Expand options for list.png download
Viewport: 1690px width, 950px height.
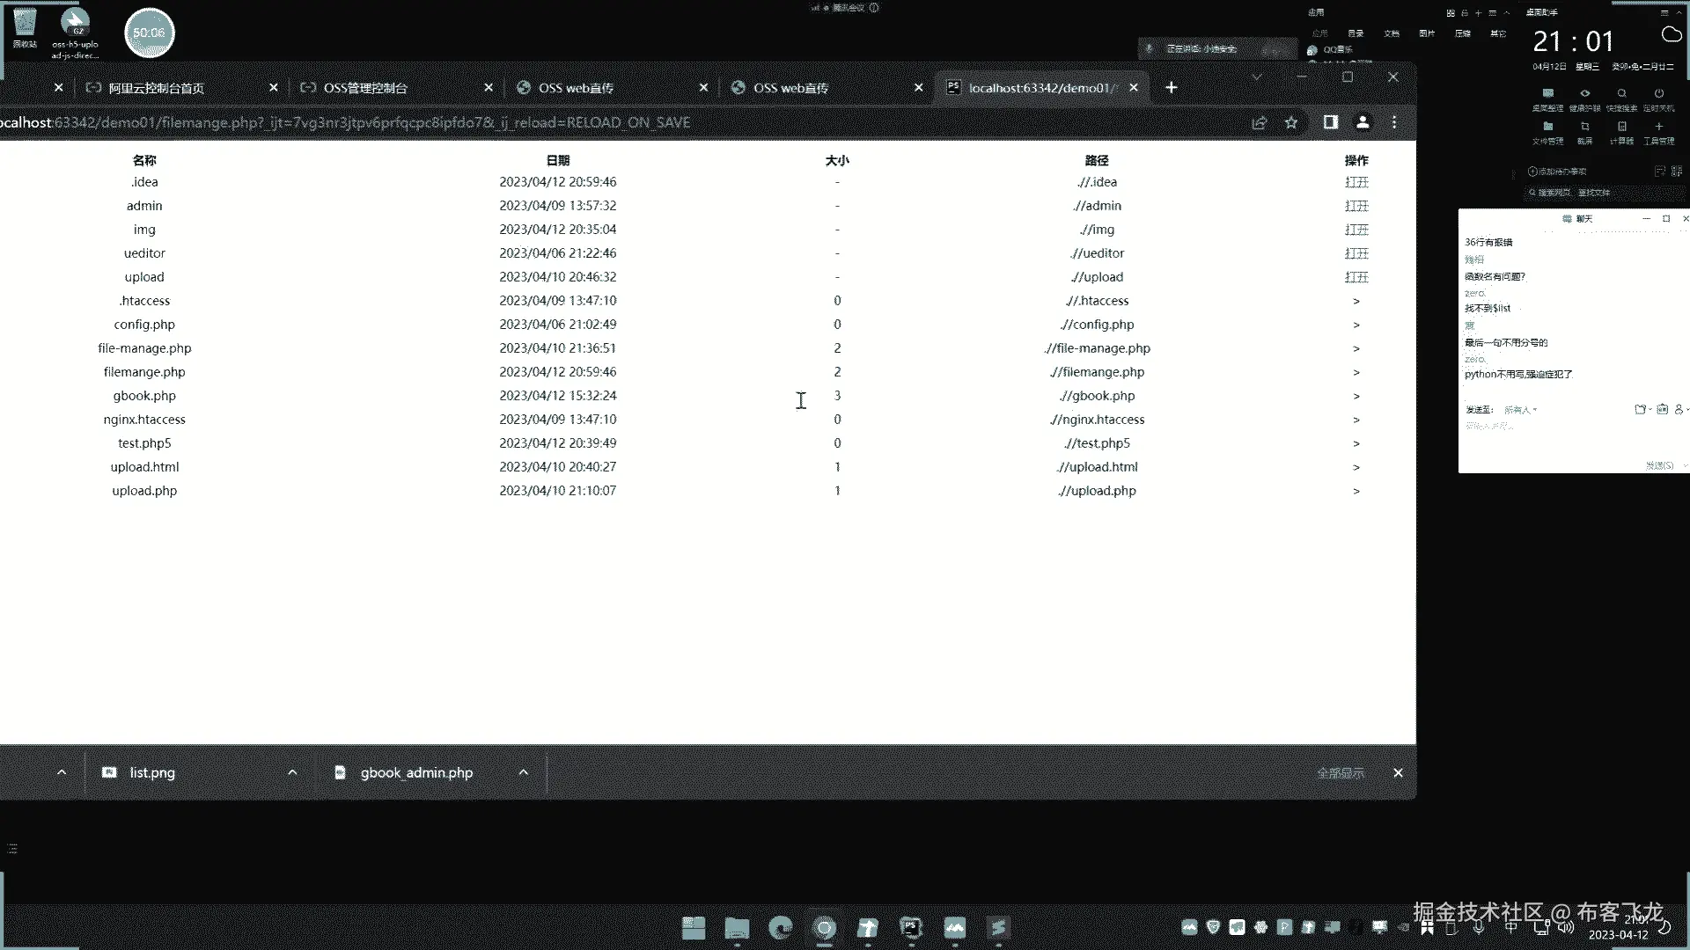coord(292,773)
